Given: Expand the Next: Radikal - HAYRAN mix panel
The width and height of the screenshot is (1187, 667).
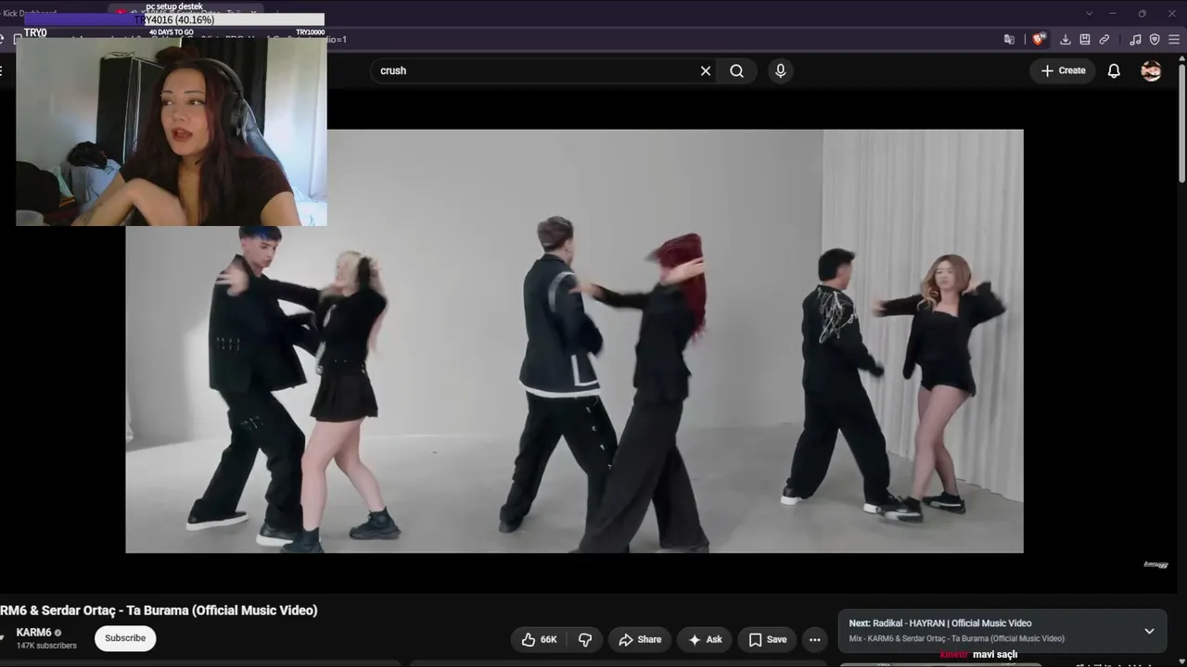Looking at the screenshot, I should [x=1149, y=631].
